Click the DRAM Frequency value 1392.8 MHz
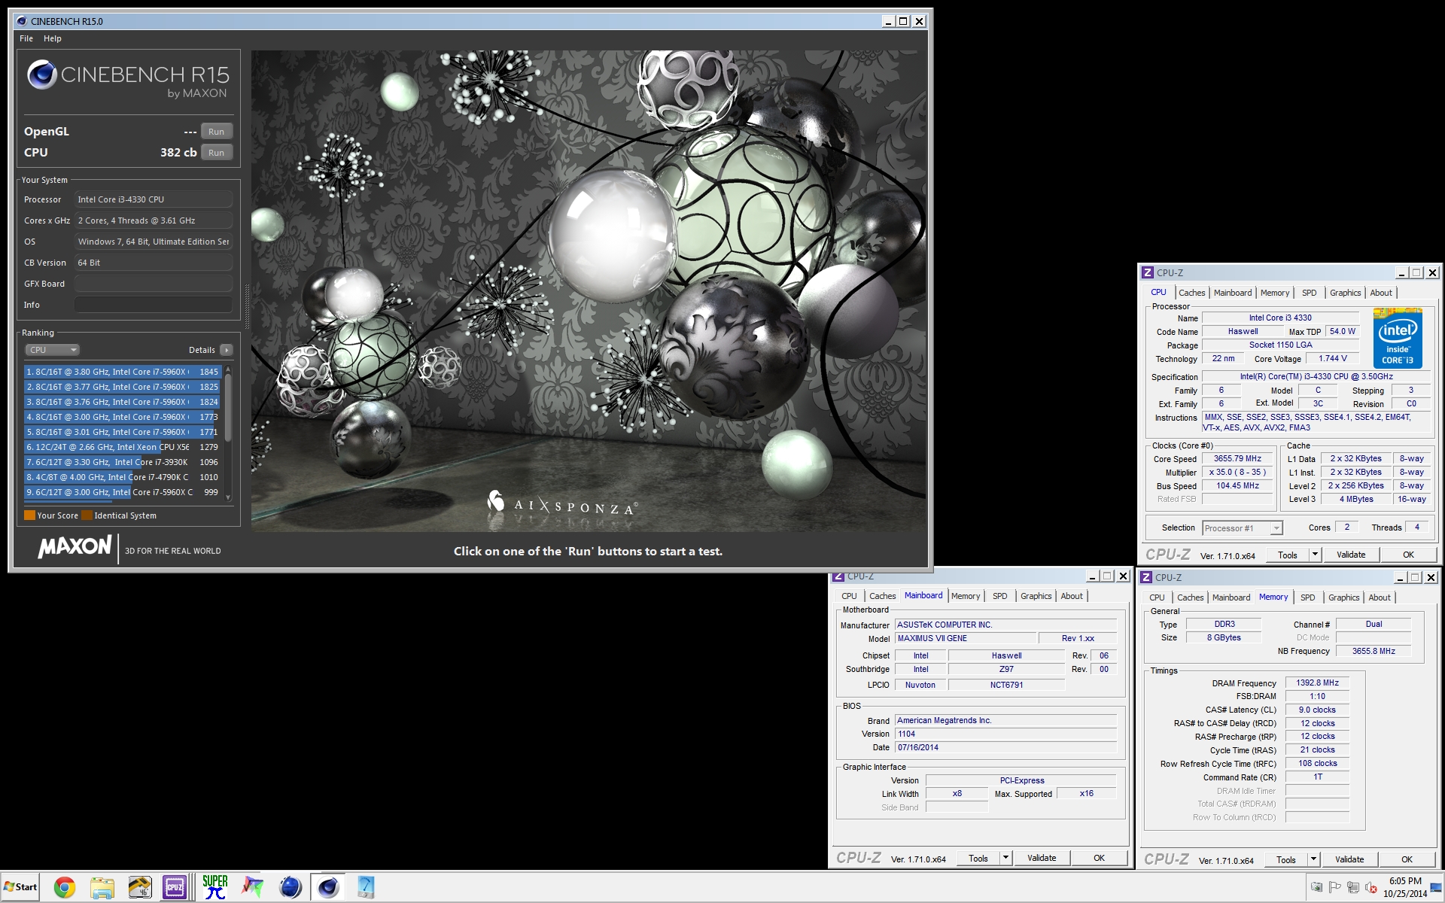Image resolution: width=1445 pixels, height=903 pixels. (x=1317, y=683)
